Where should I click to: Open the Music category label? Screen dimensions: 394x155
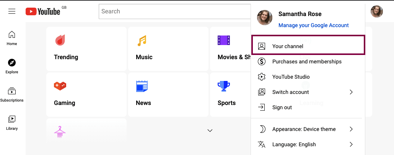pos(144,57)
